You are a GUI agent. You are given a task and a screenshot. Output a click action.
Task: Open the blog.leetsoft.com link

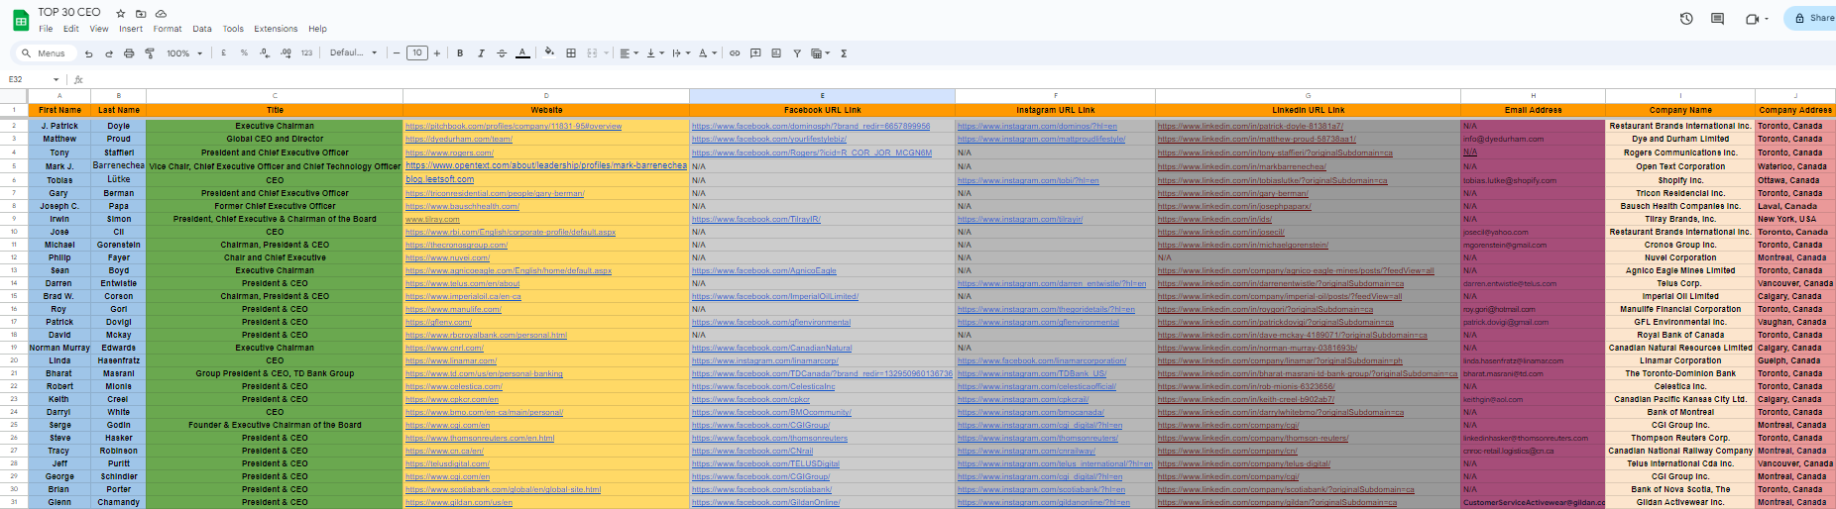(439, 179)
